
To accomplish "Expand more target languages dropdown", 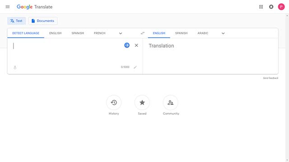I will pos(223,33).
